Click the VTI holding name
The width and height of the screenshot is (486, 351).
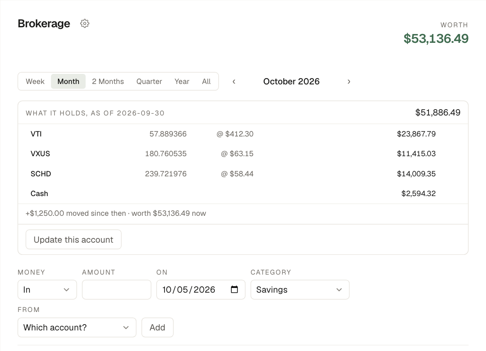36,134
